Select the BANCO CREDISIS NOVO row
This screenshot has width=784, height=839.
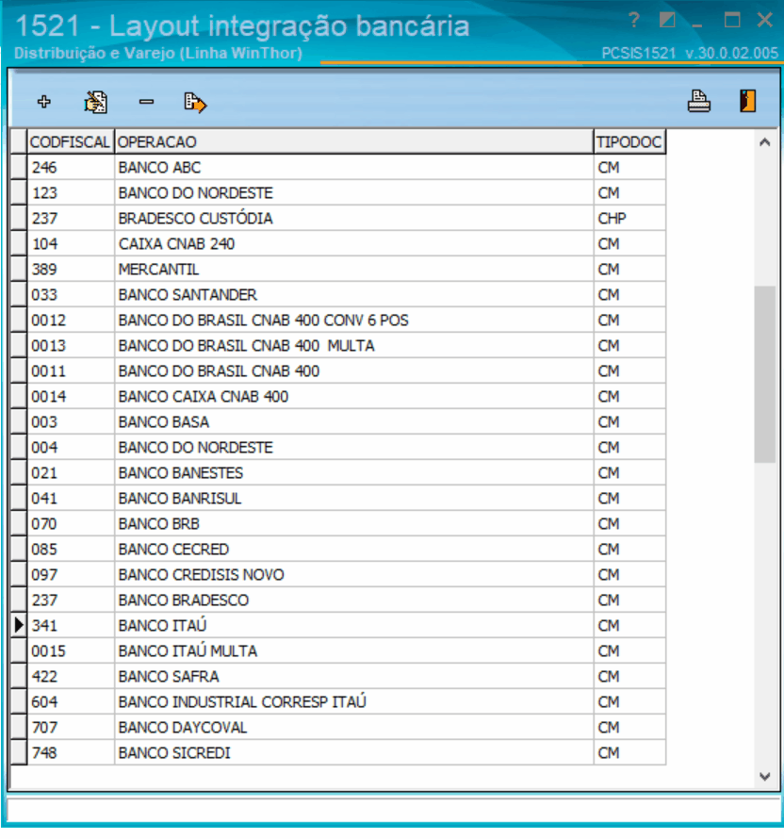click(338, 575)
